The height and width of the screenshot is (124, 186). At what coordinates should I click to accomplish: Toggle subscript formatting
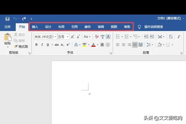coord(62,45)
